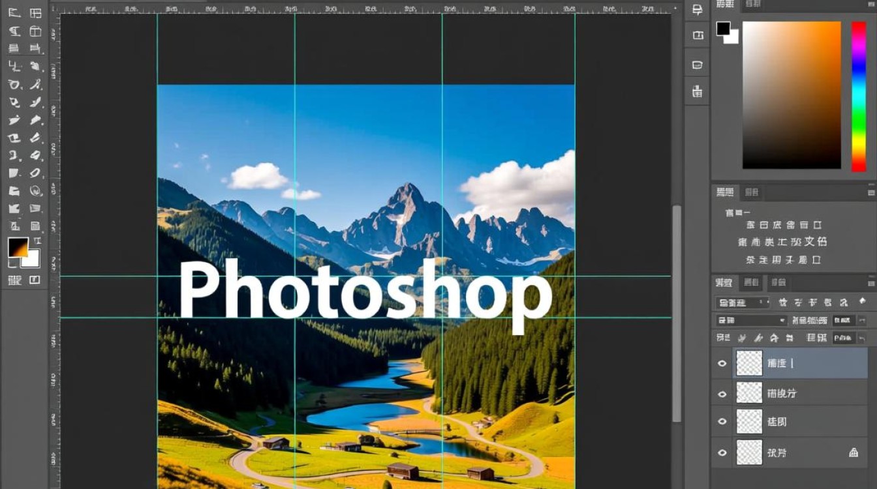Toggle the layer filter switch in the Layers panel

[862, 302]
